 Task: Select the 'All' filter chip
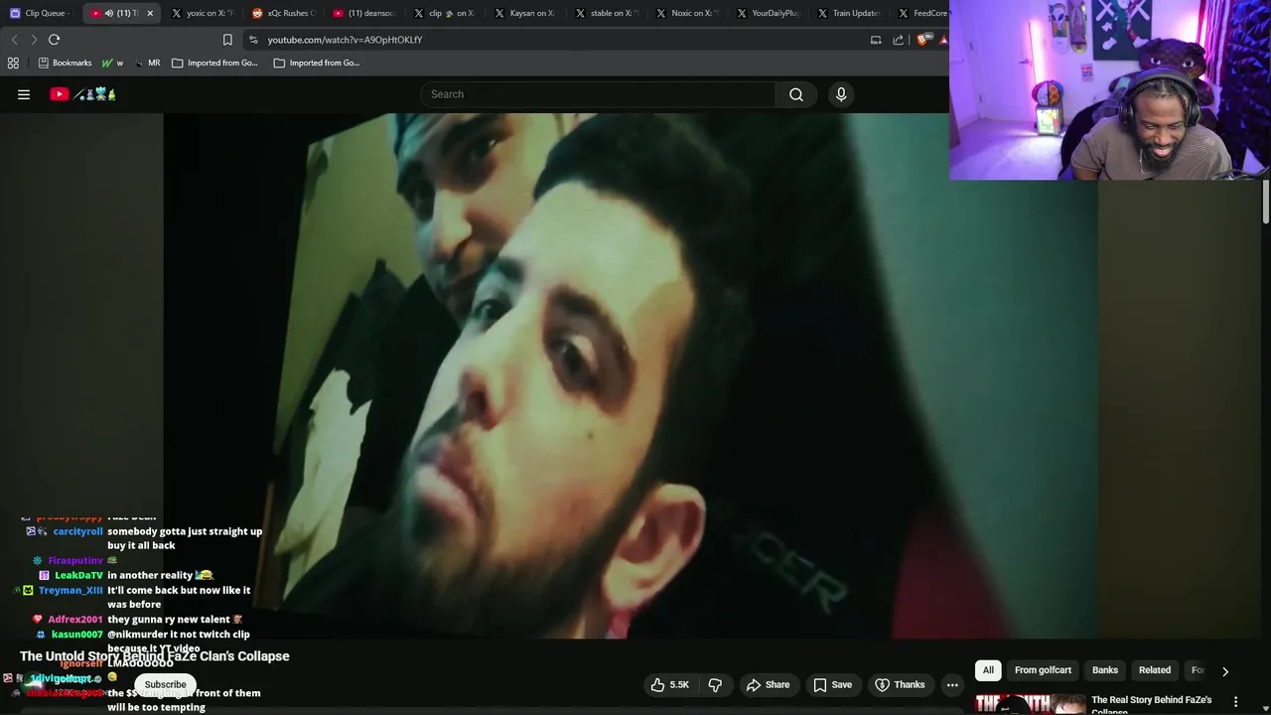click(x=988, y=670)
